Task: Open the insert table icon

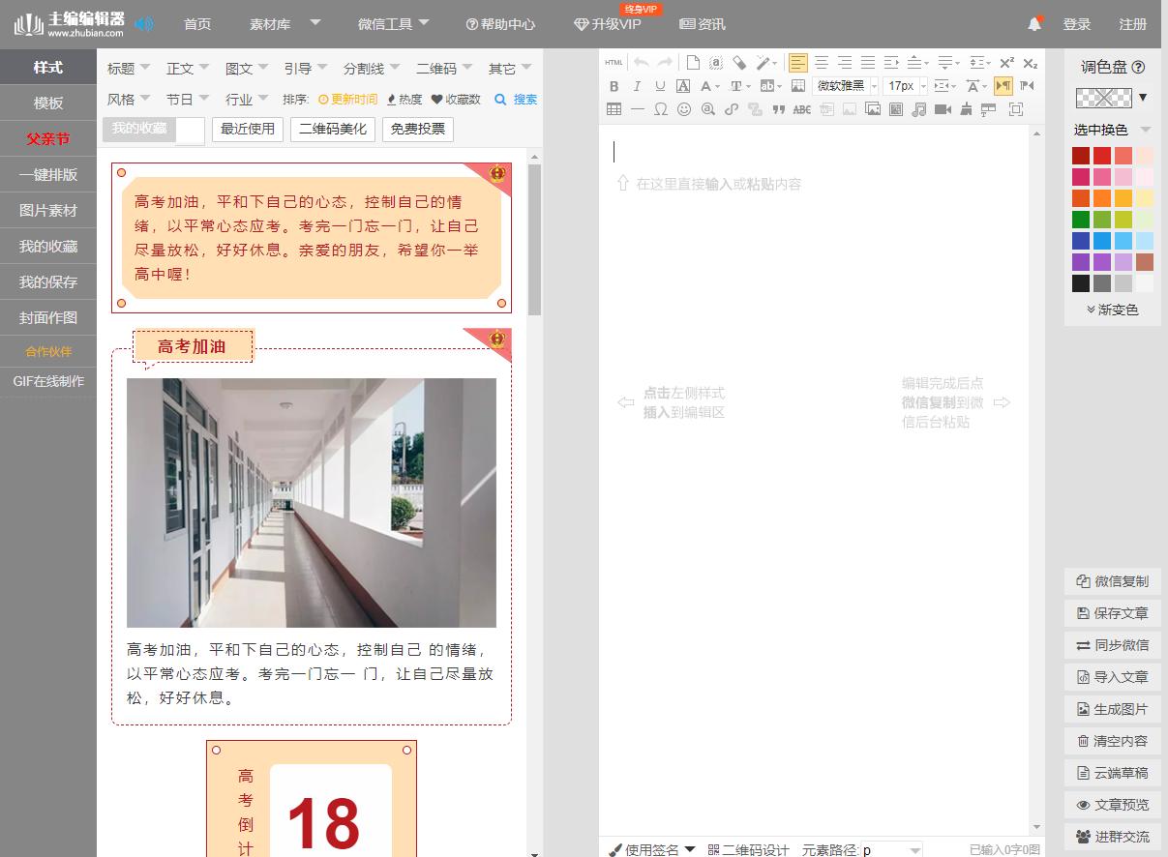Action: pyautogui.click(x=613, y=109)
